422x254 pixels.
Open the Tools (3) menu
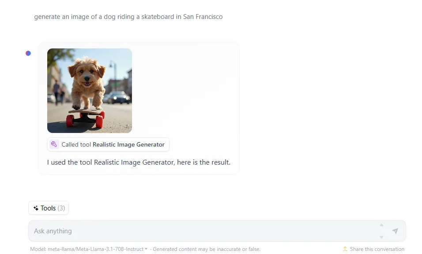pyautogui.click(x=49, y=208)
